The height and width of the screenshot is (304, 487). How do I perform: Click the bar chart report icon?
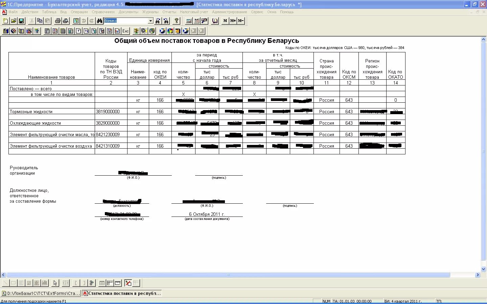(117, 31)
